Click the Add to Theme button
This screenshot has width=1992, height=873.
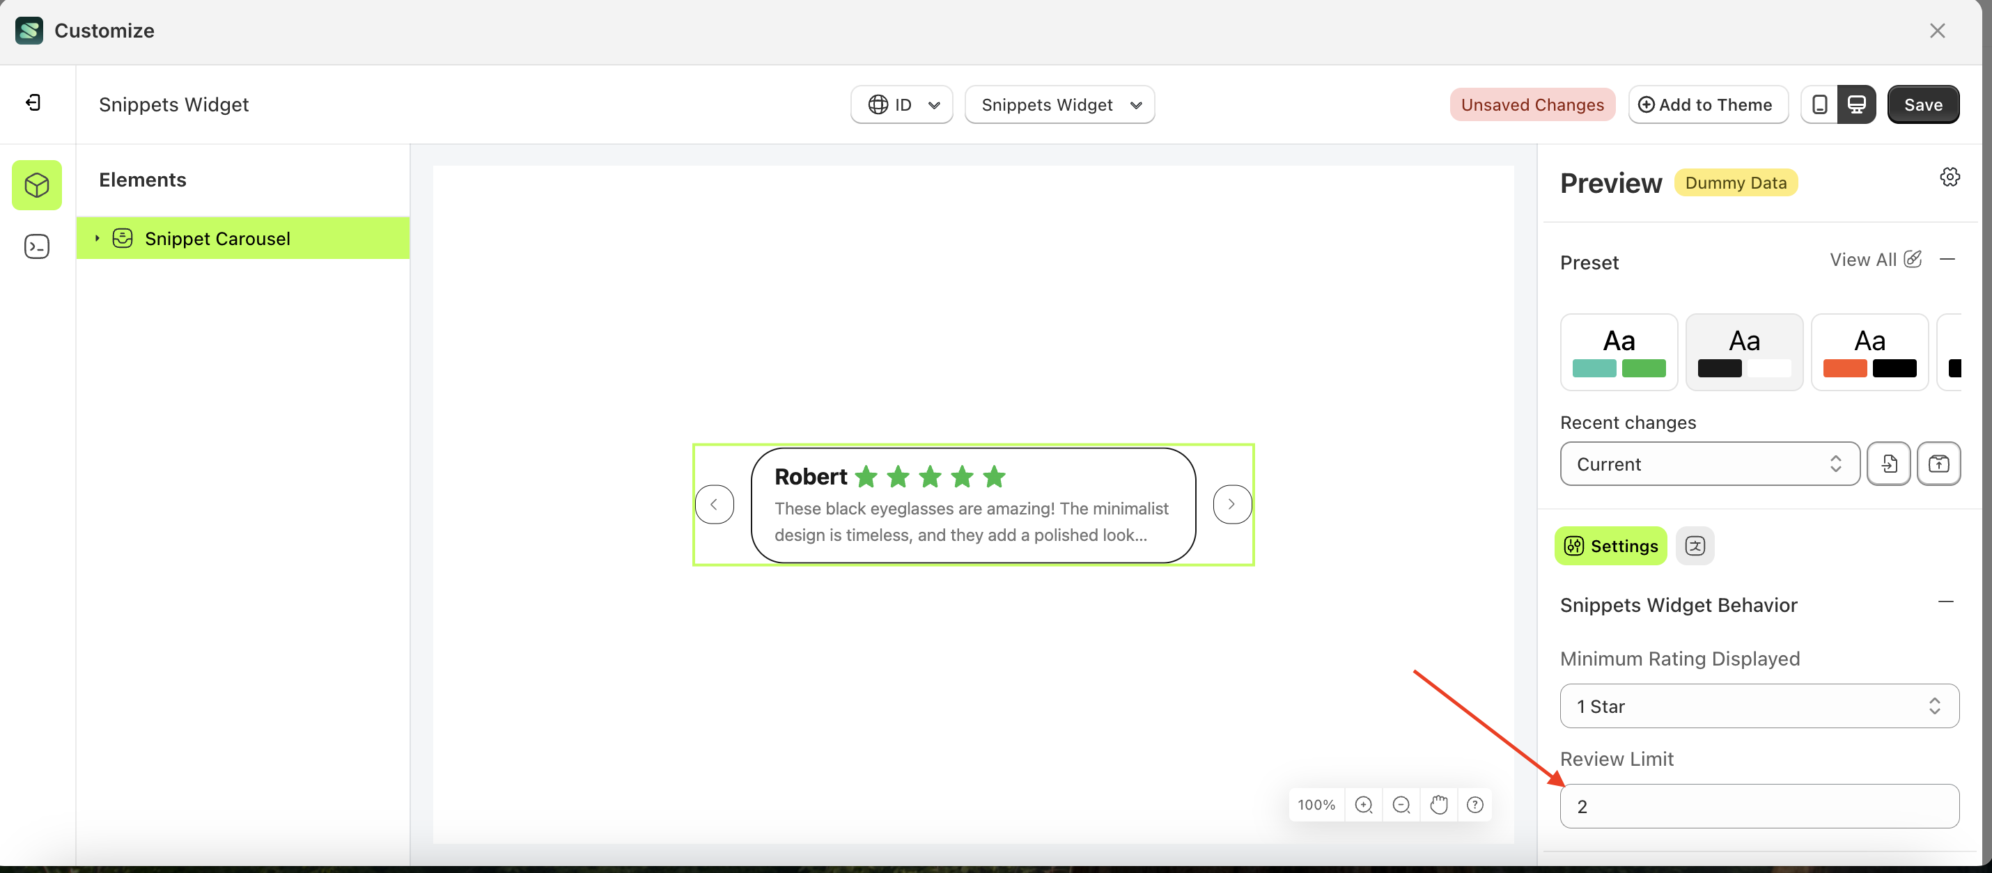pyautogui.click(x=1709, y=104)
